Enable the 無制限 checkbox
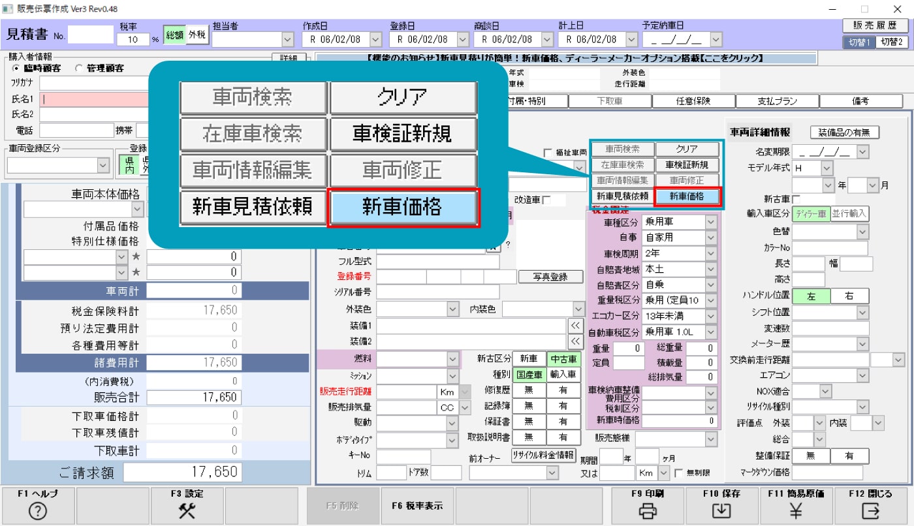The height and width of the screenshot is (526, 914). pos(678,472)
